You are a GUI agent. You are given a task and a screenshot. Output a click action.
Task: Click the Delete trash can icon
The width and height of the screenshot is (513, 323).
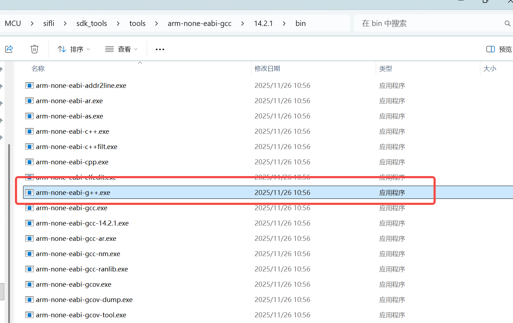34,49
